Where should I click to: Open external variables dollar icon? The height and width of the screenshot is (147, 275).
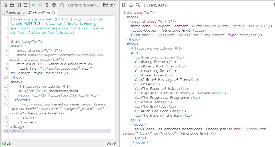[47, 5]
